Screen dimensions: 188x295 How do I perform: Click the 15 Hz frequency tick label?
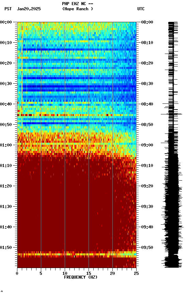pos(89,273)
